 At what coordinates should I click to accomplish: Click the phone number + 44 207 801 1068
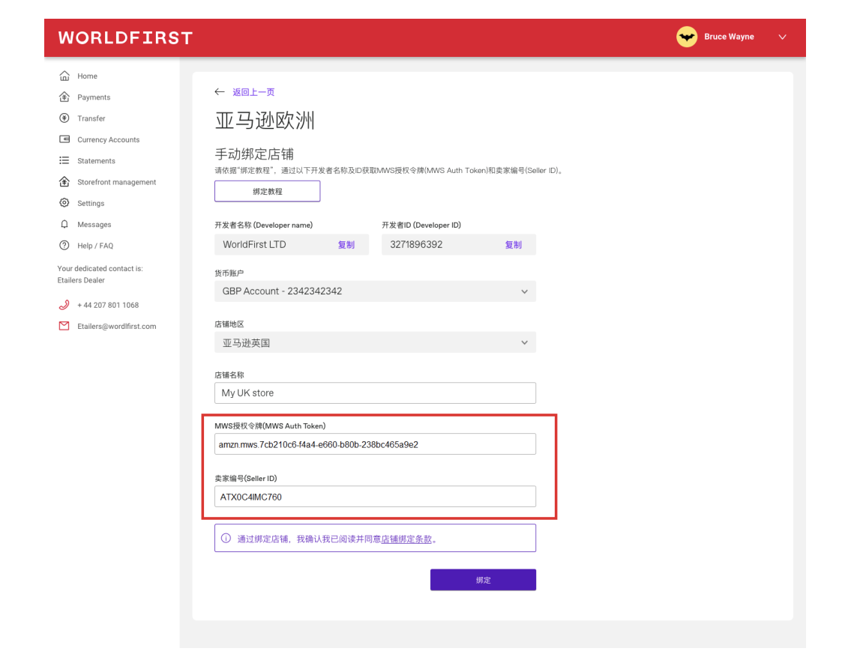108,305
